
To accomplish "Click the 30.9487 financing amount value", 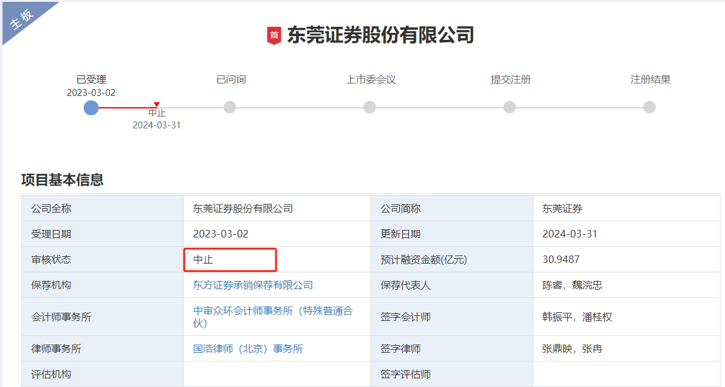I will pos(561,259).
